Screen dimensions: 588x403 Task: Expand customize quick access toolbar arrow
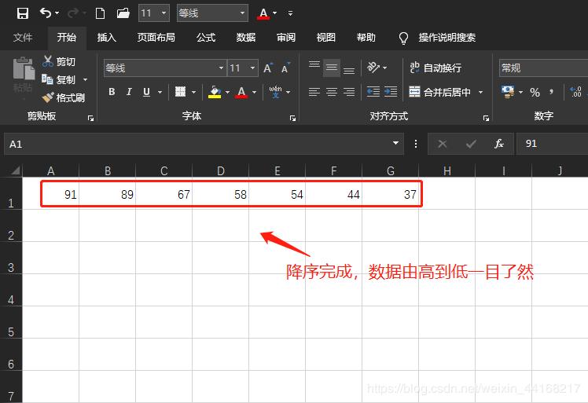click(x=290, y=13)
